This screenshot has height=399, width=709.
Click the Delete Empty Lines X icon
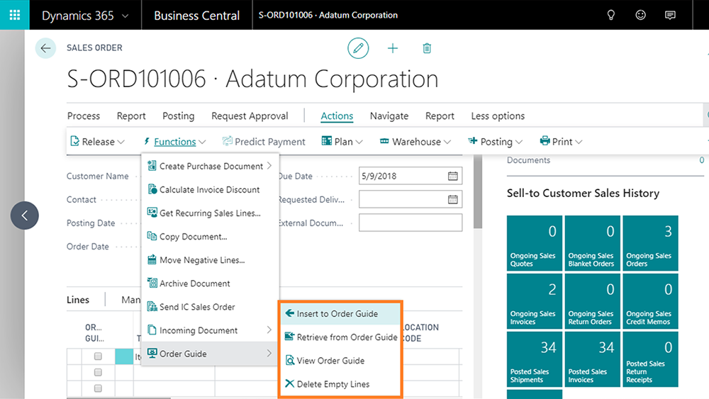tap(289, 383)
